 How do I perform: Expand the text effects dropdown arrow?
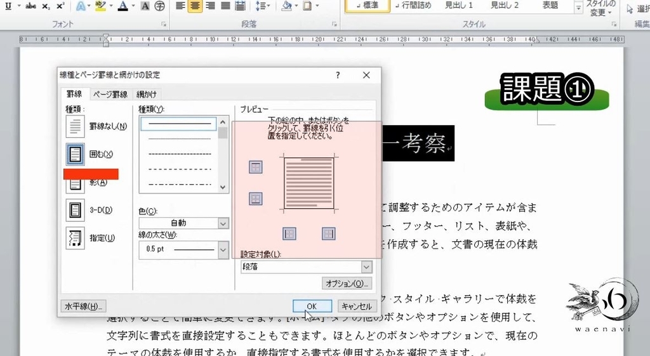[x=90, y=6]
